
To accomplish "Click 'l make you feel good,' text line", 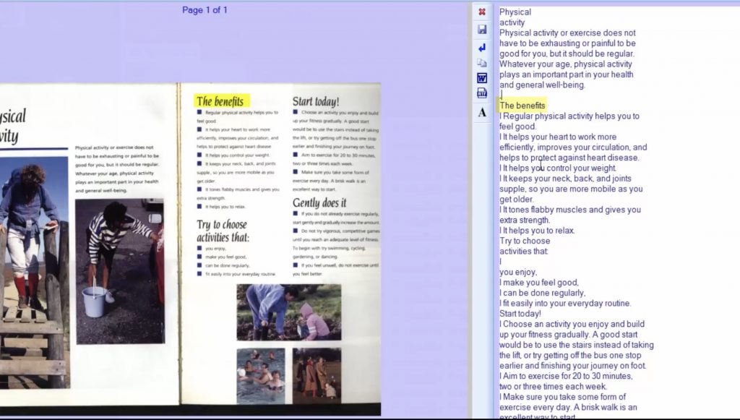I will [x=539, y=283].
